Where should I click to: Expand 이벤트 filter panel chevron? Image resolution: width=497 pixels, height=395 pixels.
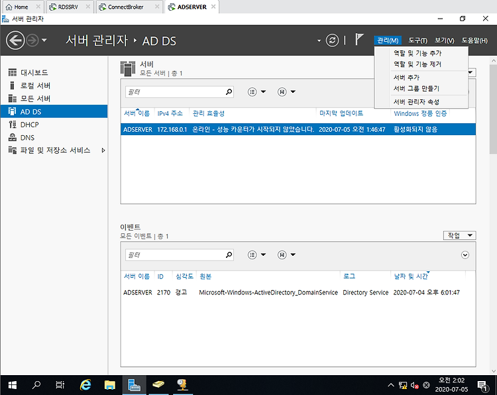(465, 255)
